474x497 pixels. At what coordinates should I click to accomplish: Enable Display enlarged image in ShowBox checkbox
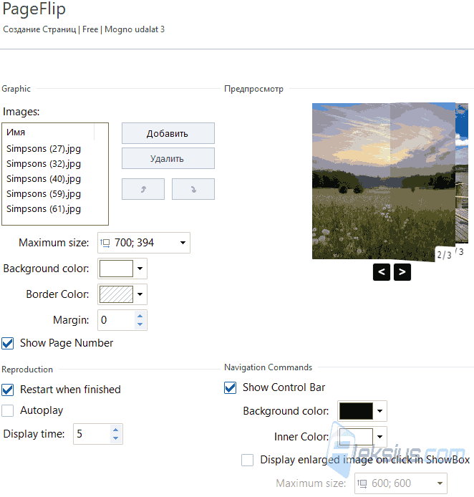tap(248, 460)
